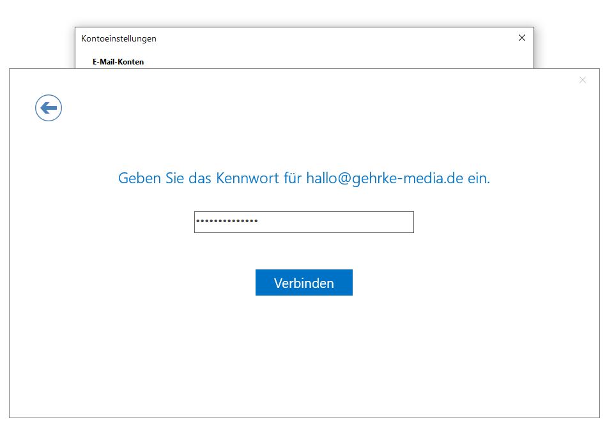This screenshot has height=429, width=614.
Task: Click "Geben Sie" at the prompt's start
Action: pyautogui.click(x=151, y=178)
